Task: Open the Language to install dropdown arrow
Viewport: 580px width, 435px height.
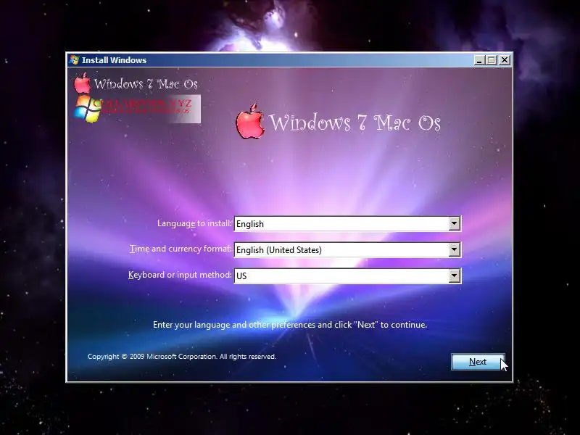Action: [455, 224]
